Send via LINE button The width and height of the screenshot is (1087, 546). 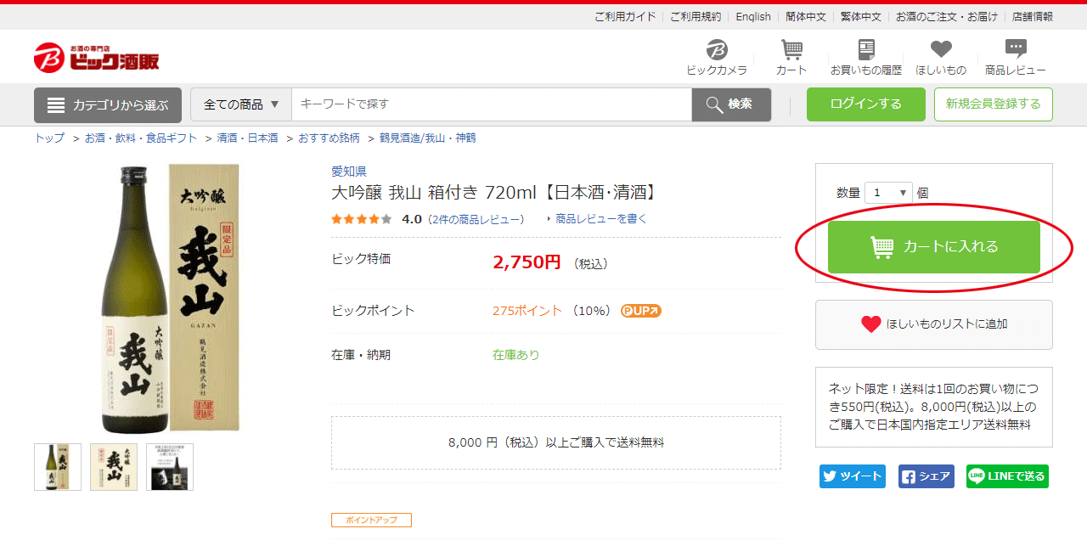[1007, 476]
